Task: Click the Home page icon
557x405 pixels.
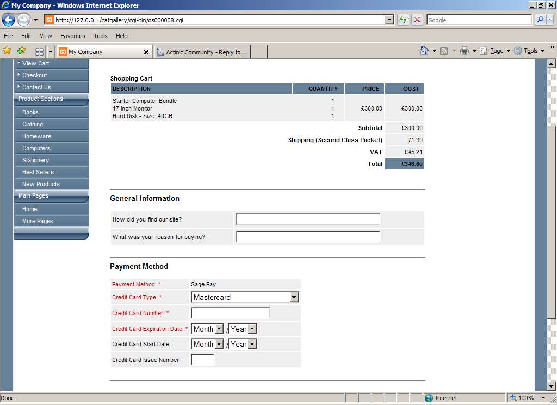Action: [x=424, y=51]
